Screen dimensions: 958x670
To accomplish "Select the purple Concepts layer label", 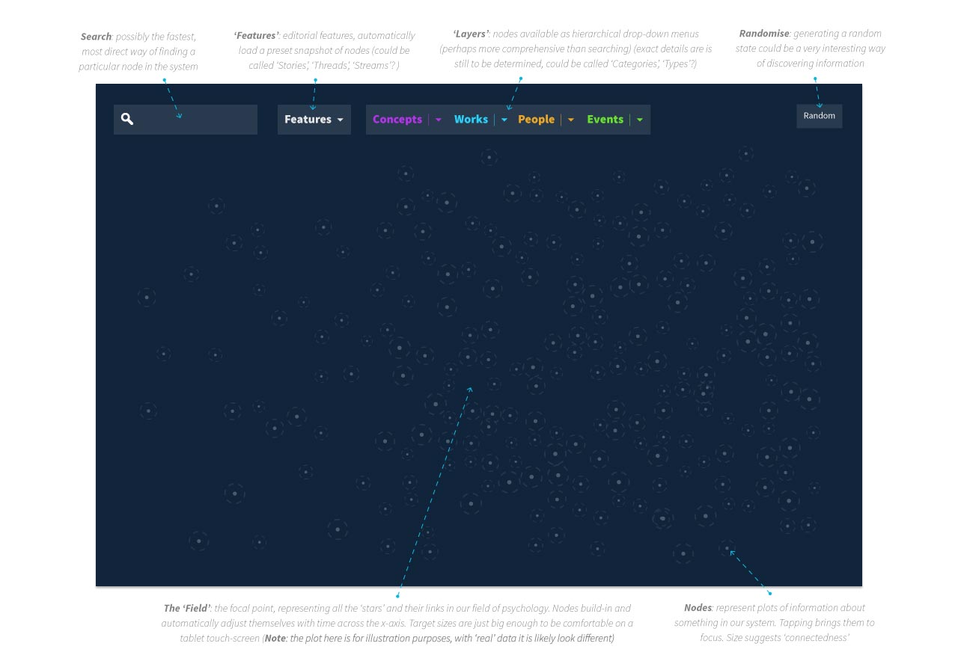I will [397, 120].
